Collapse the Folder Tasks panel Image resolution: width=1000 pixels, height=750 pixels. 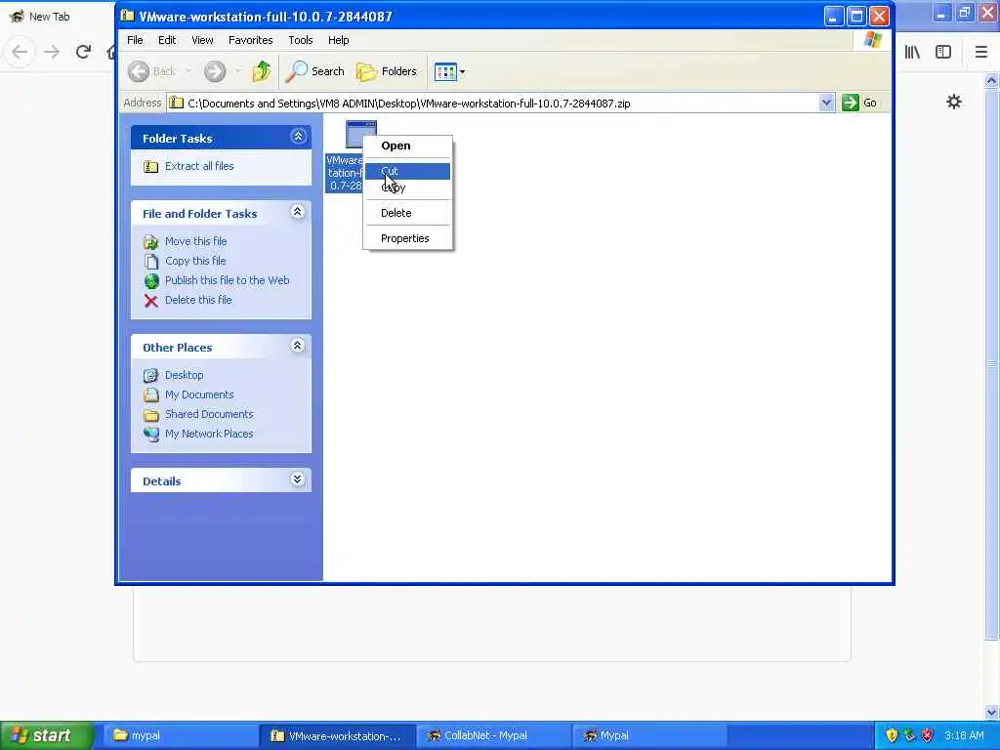298,137
